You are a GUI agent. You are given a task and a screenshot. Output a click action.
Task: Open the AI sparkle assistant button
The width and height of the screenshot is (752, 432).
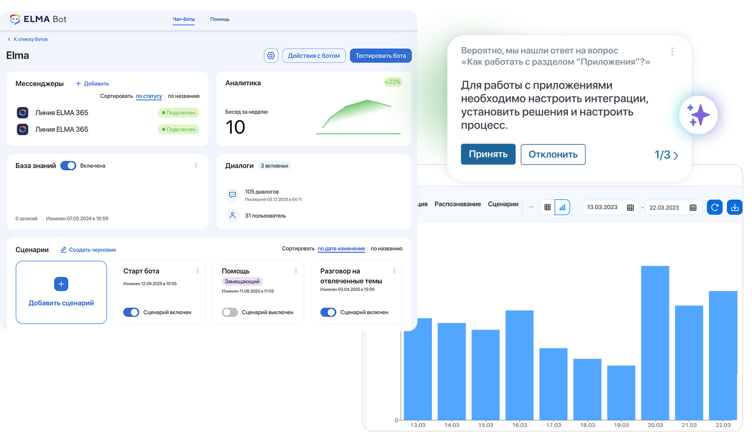pos(698,115)
